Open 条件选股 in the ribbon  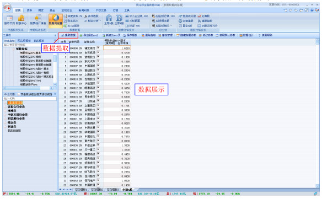tap(92, 16)
